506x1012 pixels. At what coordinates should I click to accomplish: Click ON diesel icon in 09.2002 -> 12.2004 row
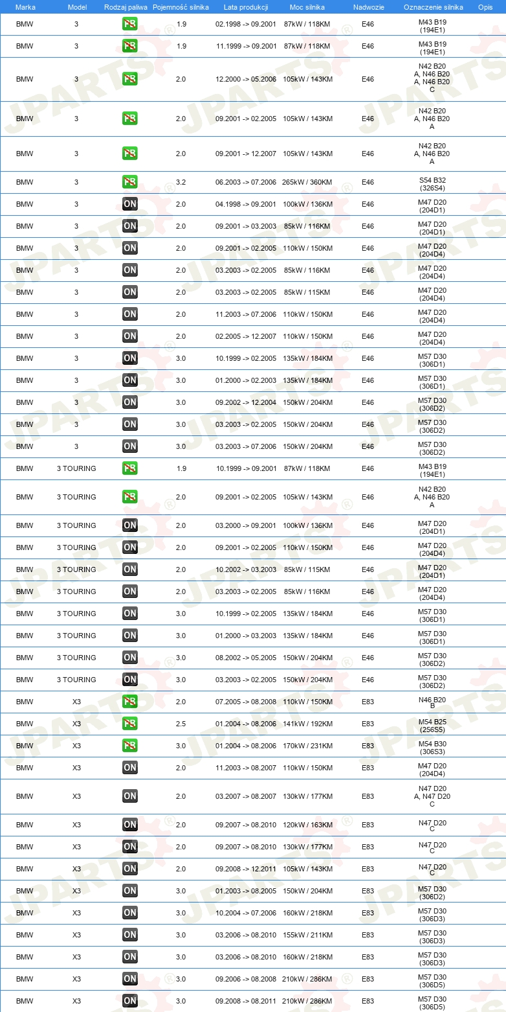[x=130, y=402]
